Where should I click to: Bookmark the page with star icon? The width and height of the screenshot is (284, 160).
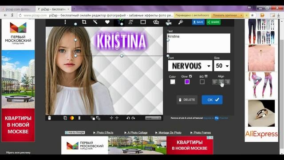click(252, 16)
